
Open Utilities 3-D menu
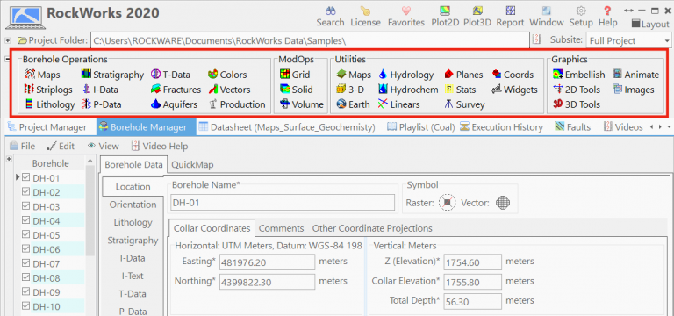(350, 90)
